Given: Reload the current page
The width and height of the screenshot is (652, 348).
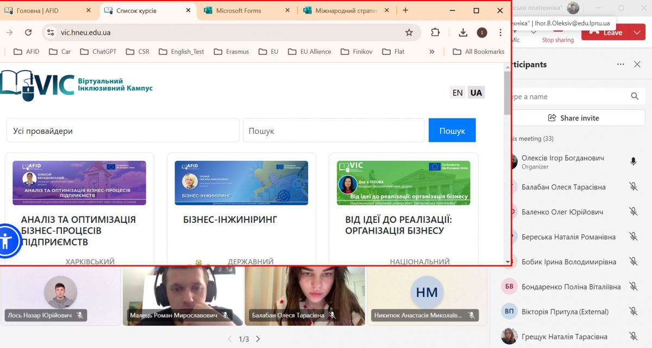Looking at the screenshot, I should click(28, 33).
